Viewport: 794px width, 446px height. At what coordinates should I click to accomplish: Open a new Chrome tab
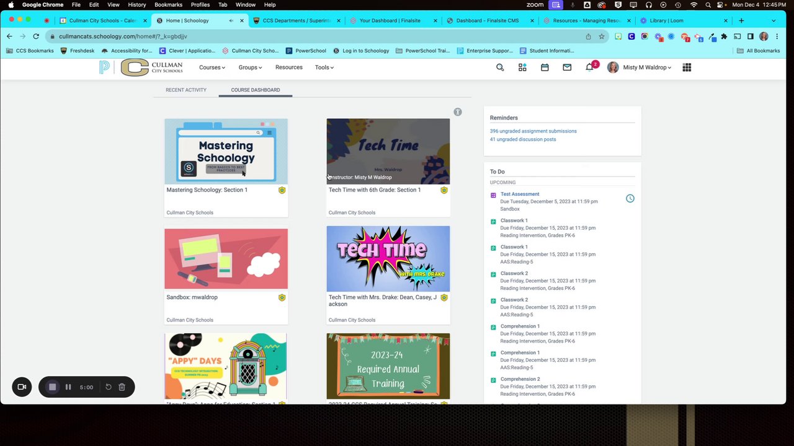741,20
